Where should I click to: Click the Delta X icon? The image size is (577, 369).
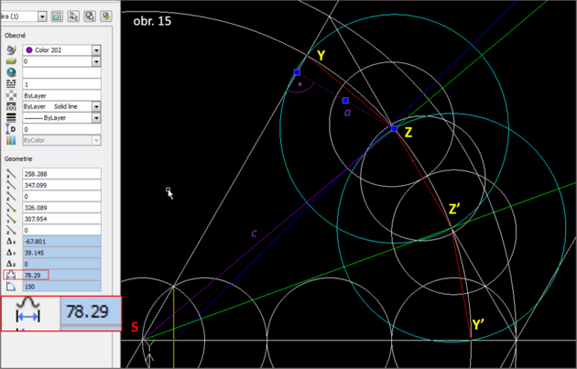click(x=11, y=242)
